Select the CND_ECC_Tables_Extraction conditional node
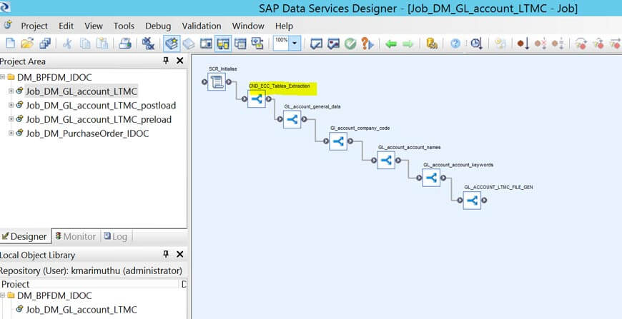622x319 pixels. [257, 100]
